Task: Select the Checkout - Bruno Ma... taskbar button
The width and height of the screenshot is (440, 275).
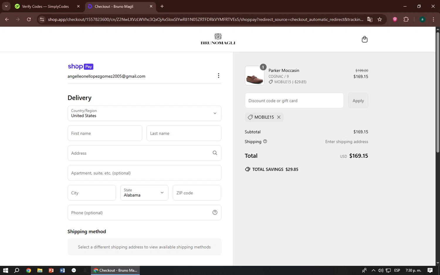Action: pos(115,270)
